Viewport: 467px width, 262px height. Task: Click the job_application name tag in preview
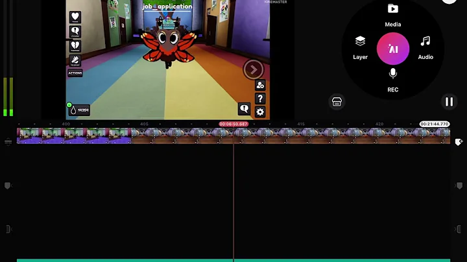tap(167, 6)
